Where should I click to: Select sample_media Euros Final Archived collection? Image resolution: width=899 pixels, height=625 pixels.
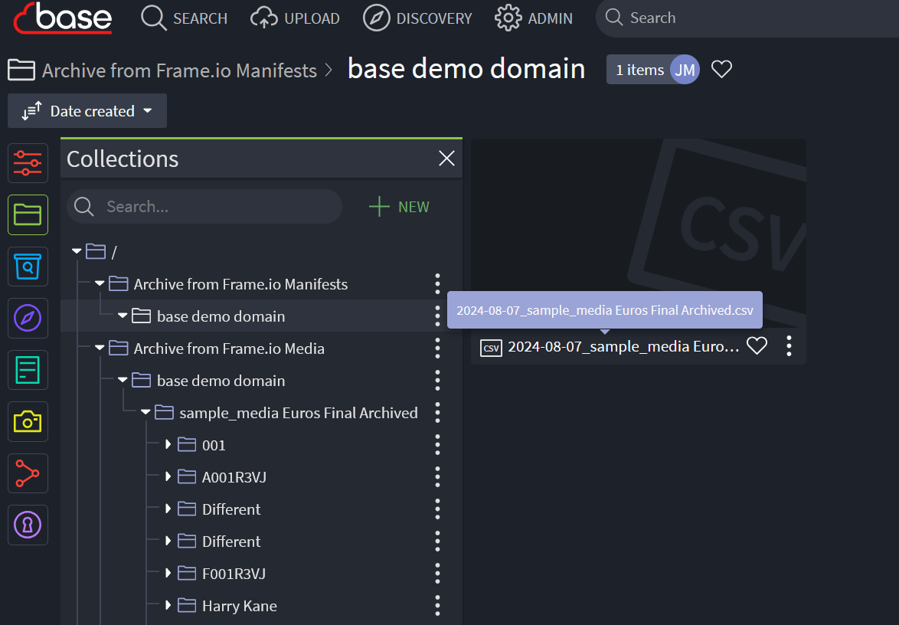(299, 413)
